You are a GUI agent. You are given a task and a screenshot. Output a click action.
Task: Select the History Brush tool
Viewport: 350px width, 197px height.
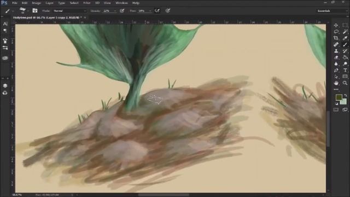(345, 51)
